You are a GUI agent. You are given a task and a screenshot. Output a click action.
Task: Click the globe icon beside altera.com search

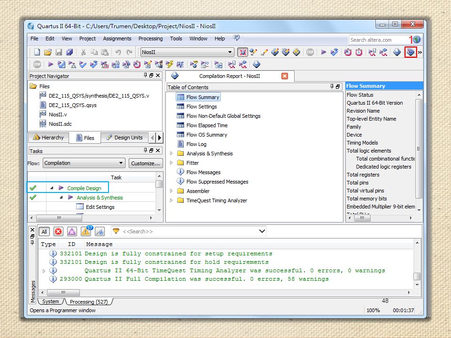(417, 39)
